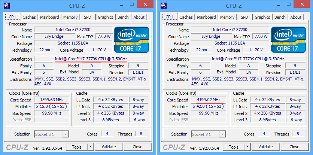Open Graphics tab in left window
Viewport: 313px width, 155px height.
coord(106,17)
